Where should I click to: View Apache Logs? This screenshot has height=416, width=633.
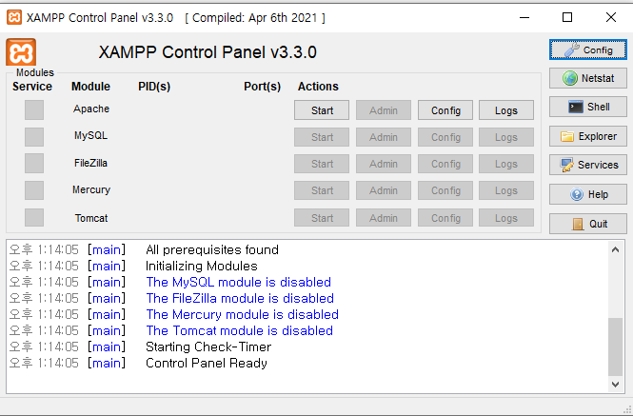coord(506,110)
